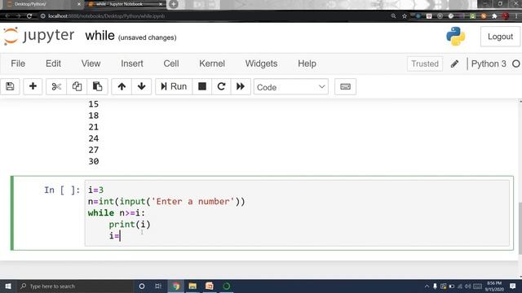Screen dimensions: 522x293
Task: Click the Type here to search box
Action: point(75,286)
